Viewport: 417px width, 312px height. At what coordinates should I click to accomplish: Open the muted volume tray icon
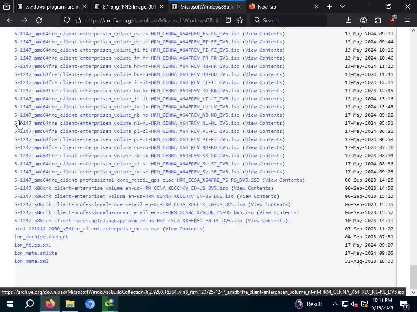coord(354,304)
